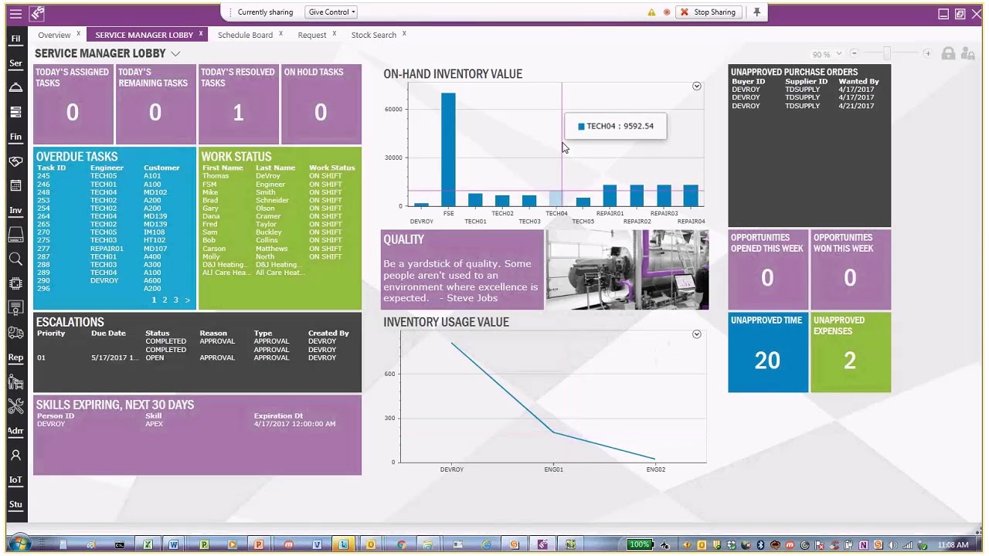Collapse the On-Hand Inventory Value chart chevron
Screen dimensions: 989x556
696,86
